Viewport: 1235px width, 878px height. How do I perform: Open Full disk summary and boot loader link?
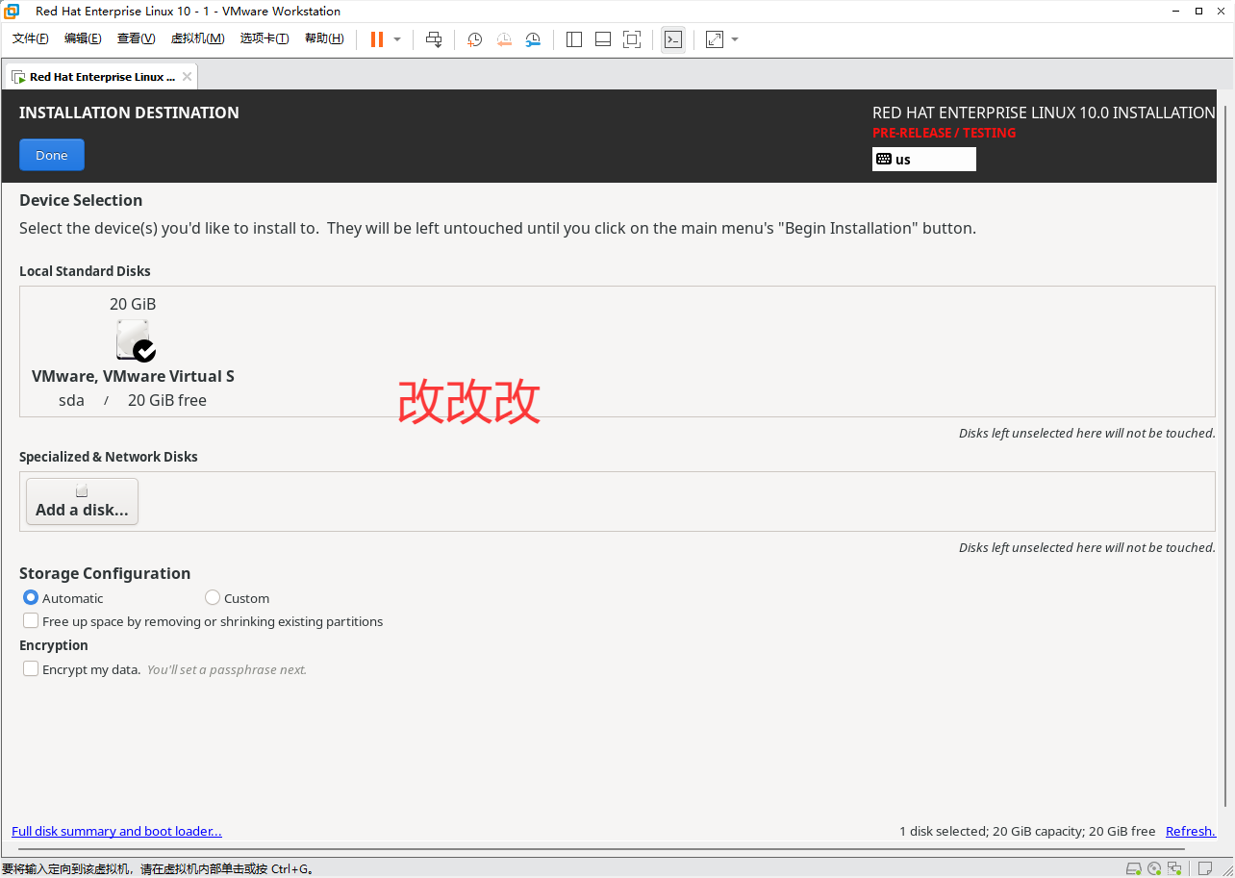(x=116, y=831)
